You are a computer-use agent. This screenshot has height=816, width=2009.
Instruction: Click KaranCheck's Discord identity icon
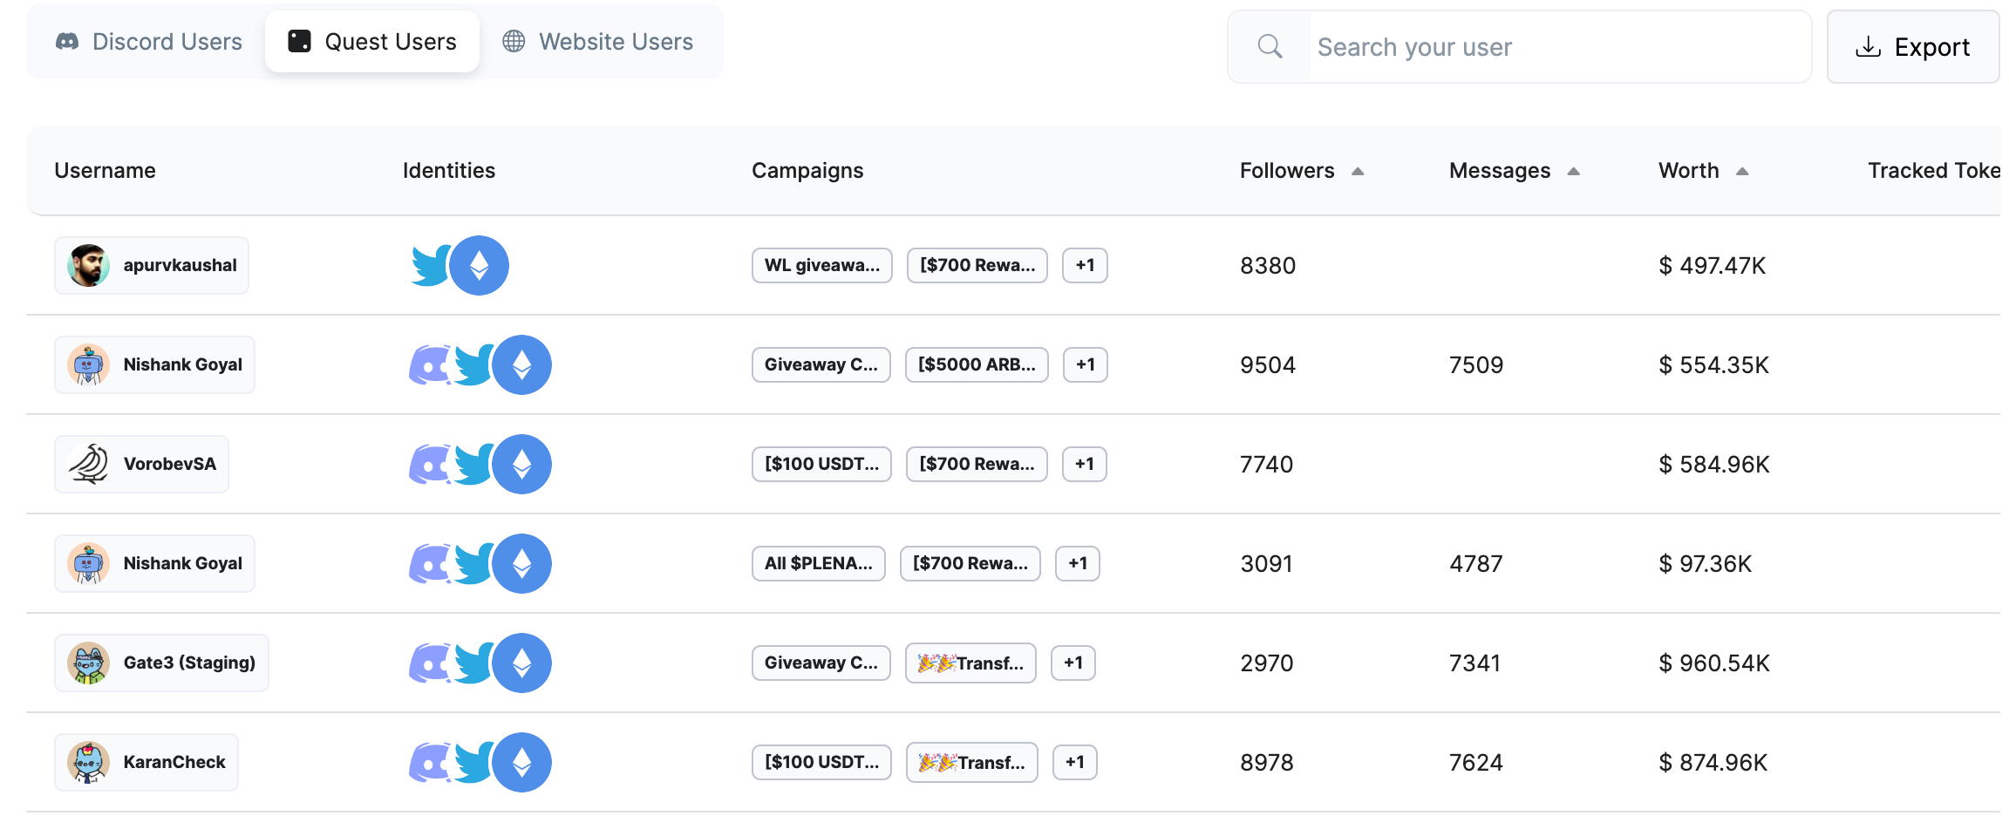(x=430, y=762)
